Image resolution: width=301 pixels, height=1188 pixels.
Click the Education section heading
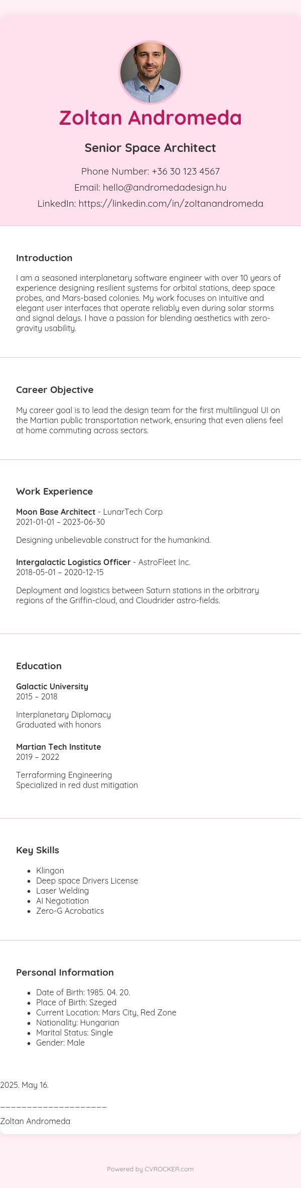point(39,666)
